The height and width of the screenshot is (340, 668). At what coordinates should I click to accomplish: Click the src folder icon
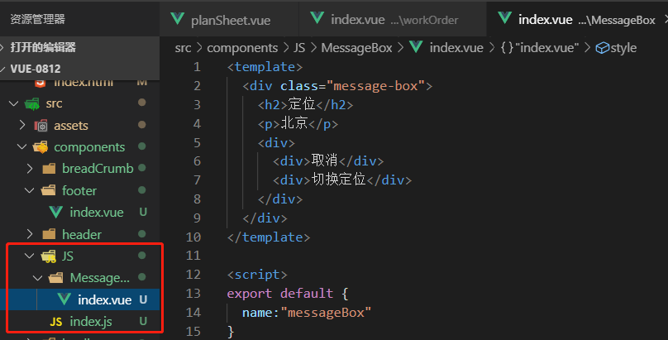pos(32,103)
